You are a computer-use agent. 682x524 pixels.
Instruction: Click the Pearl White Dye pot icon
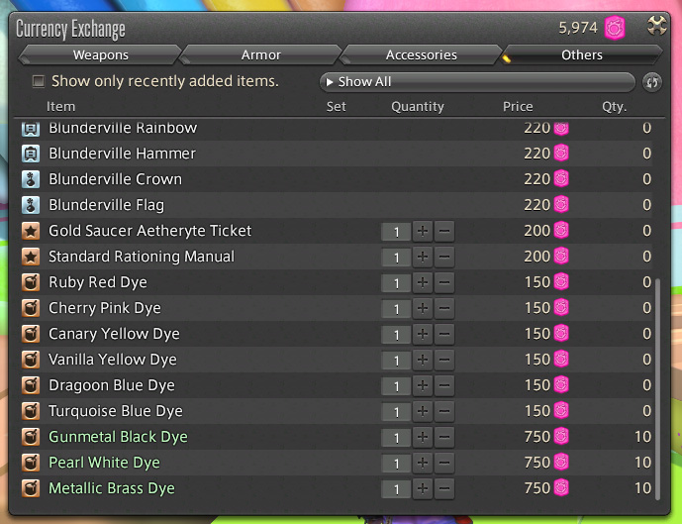31,463
